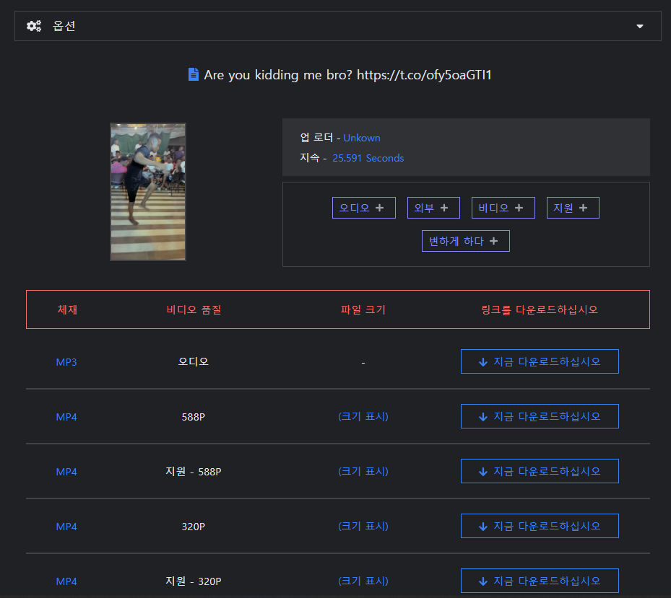Show file size for 지원 - 320P row
Screen dimensions: 671x598
pyautogui.click(x=363, y=581)
